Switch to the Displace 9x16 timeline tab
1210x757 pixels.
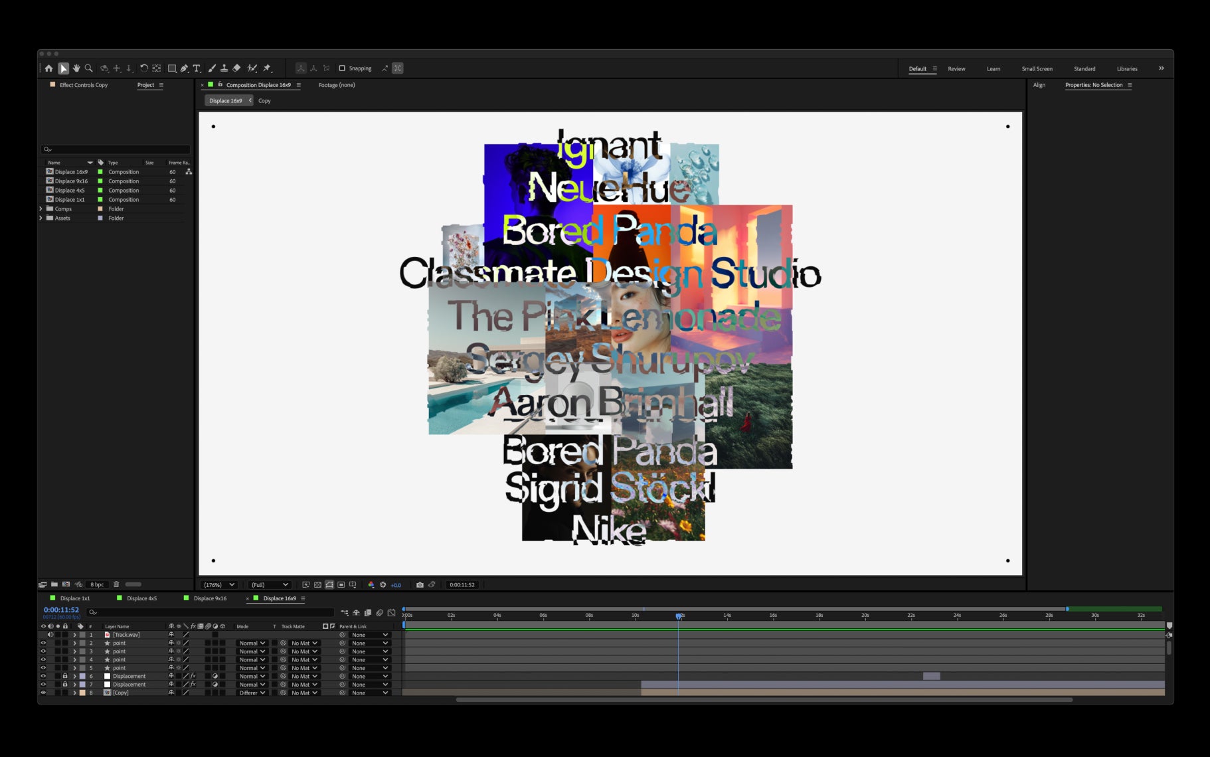coord(210,598)
